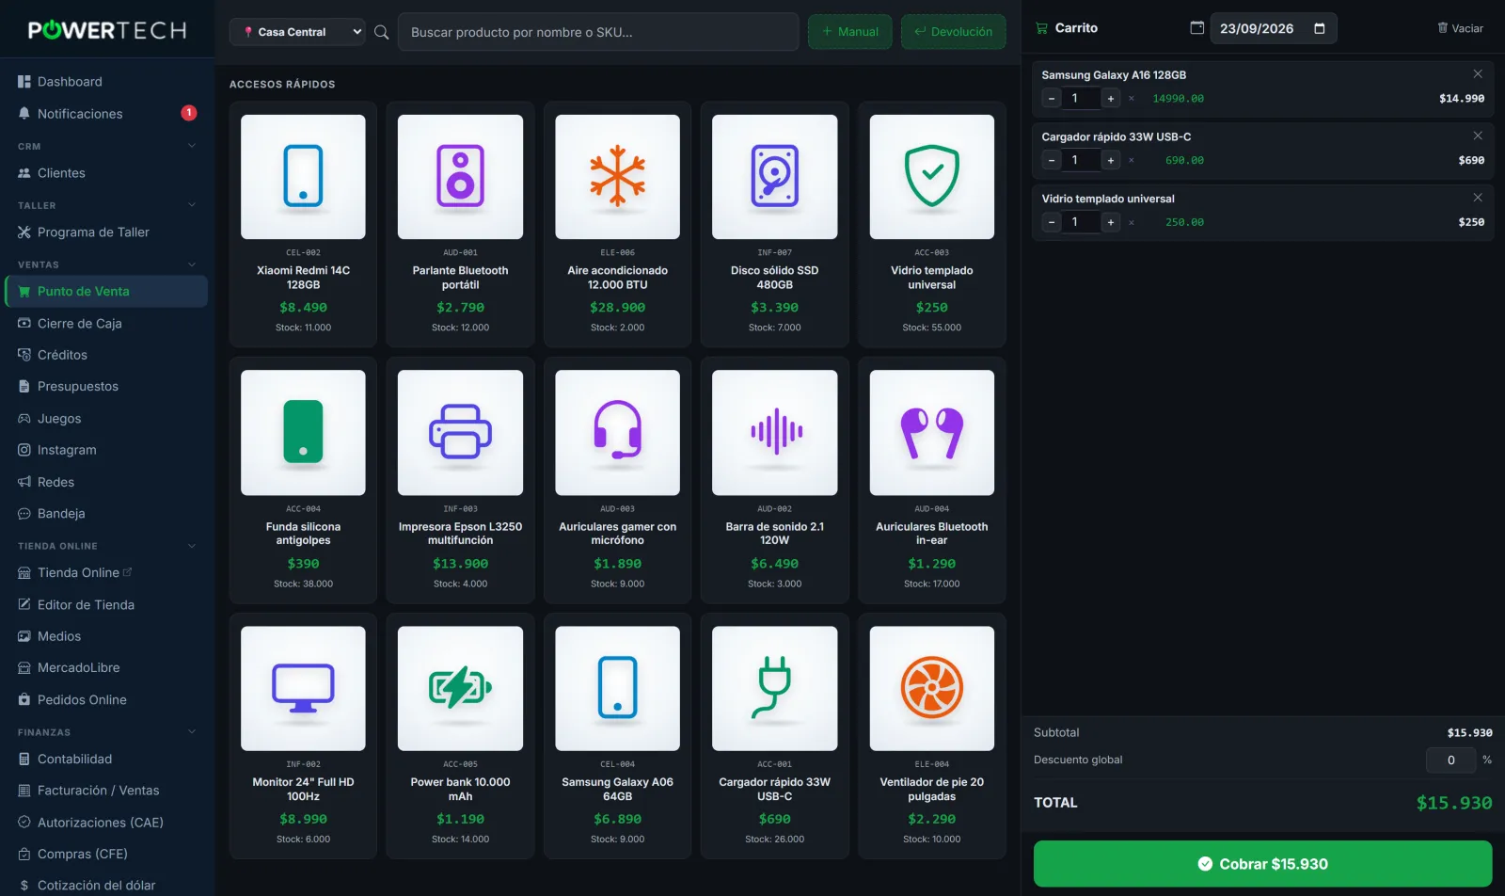
Task: Click the search magnifier icon
Action: coord(381,32)
